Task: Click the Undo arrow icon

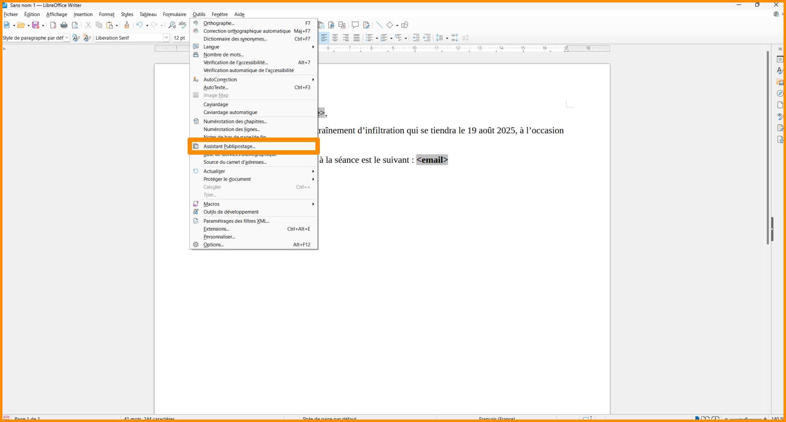Action: [139, 25]
